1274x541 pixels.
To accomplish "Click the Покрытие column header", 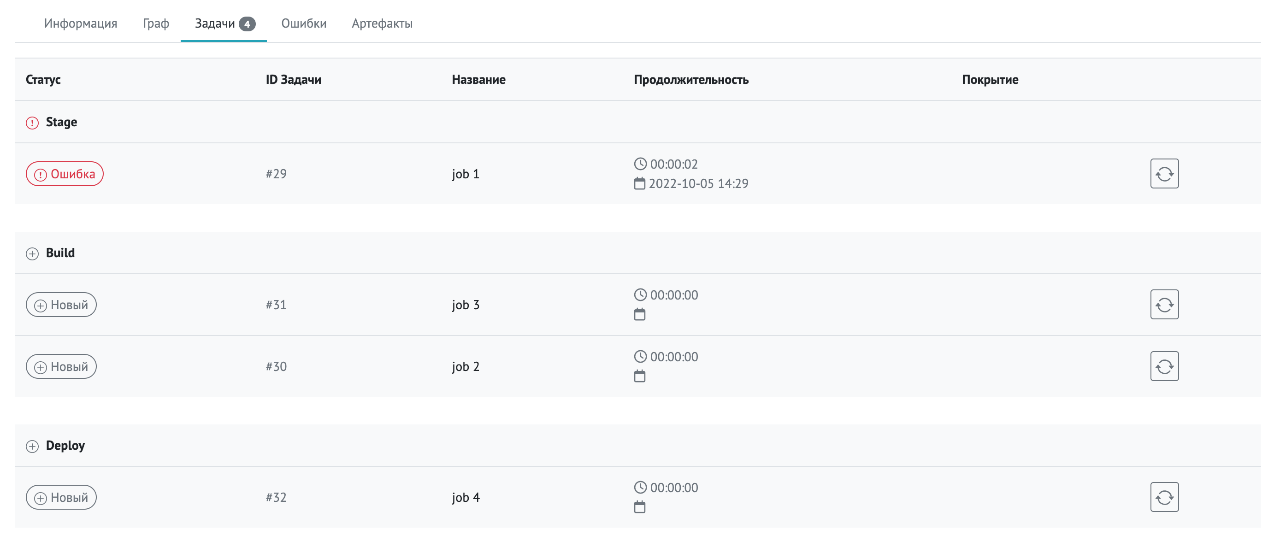I will 990,80.
